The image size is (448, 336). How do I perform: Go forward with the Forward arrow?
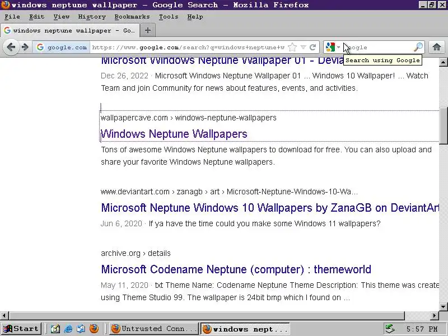click(25, 47)
